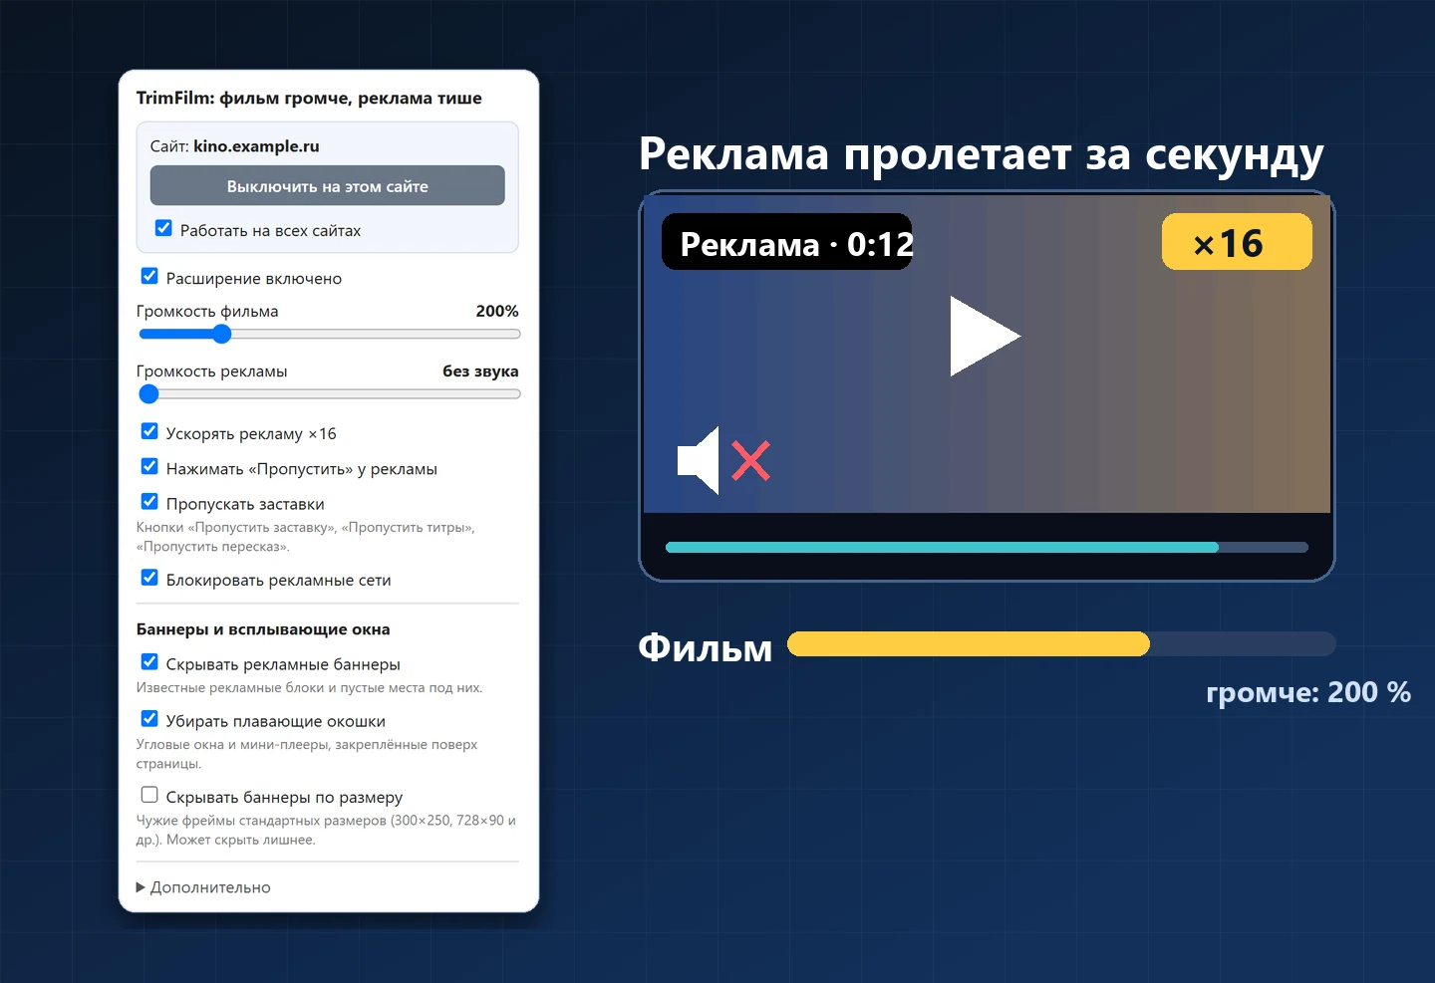Click the «Кнопки «Пропустить заставку»…» hint text

[x=305, y=537]
